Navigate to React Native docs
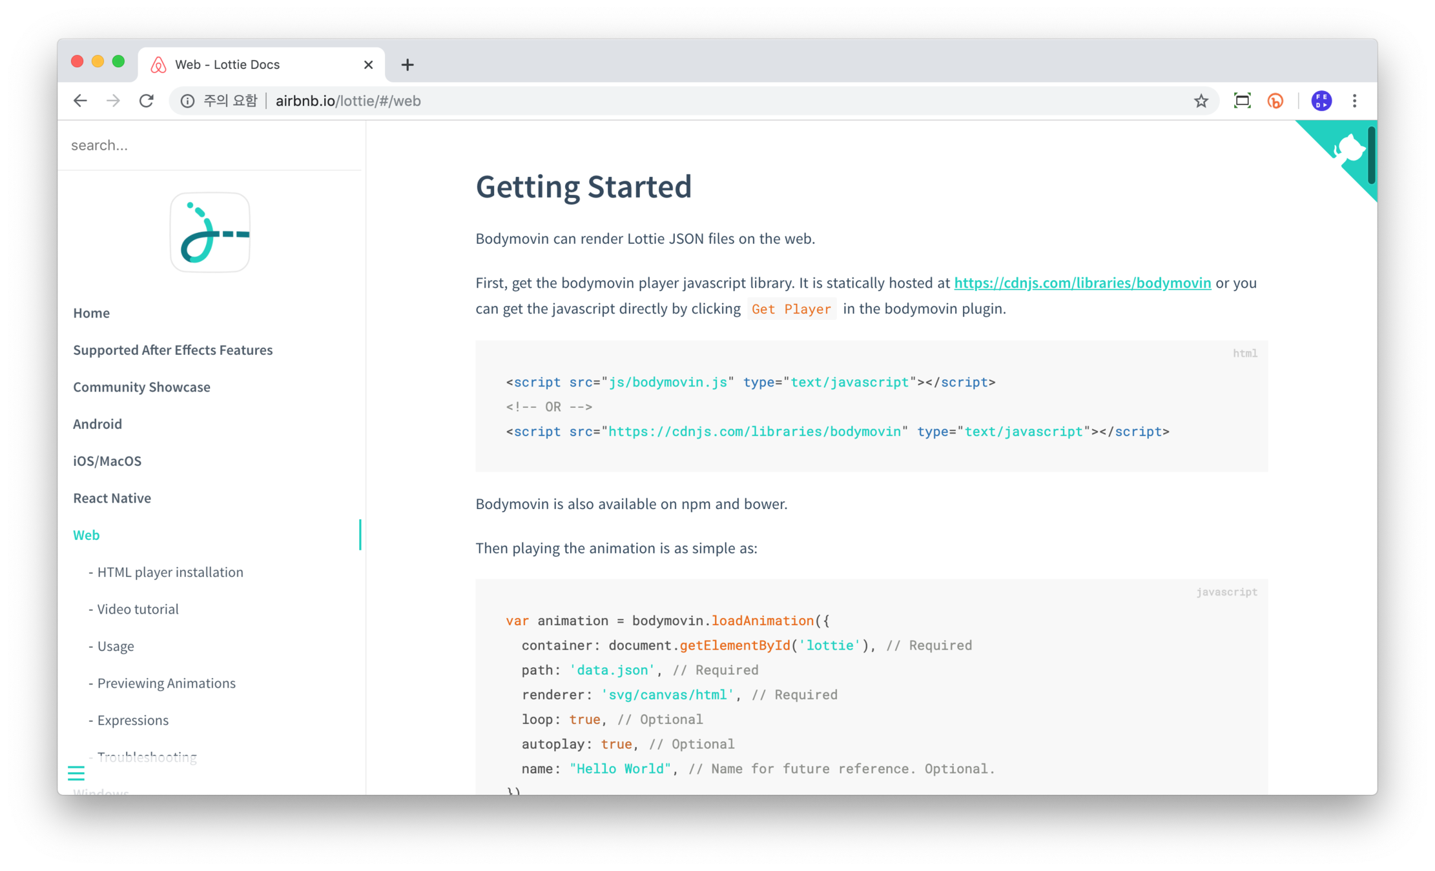 pyautogui.click(x=112, y=498)
